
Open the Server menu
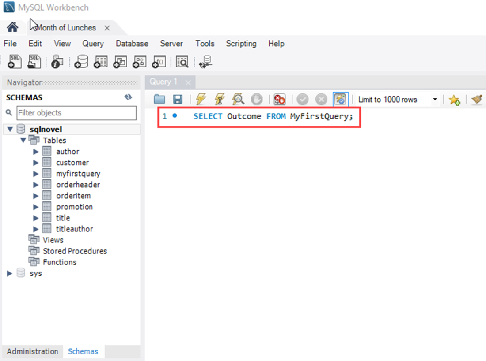tap(171, 43)
